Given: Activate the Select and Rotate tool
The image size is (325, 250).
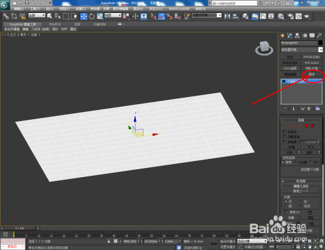Looking at the screenshot, I should 92,16.
